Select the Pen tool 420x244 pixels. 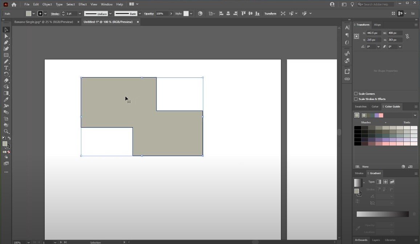click(6, 42)
